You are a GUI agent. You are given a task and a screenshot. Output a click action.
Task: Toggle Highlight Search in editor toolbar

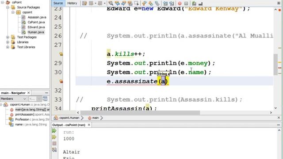130,3
